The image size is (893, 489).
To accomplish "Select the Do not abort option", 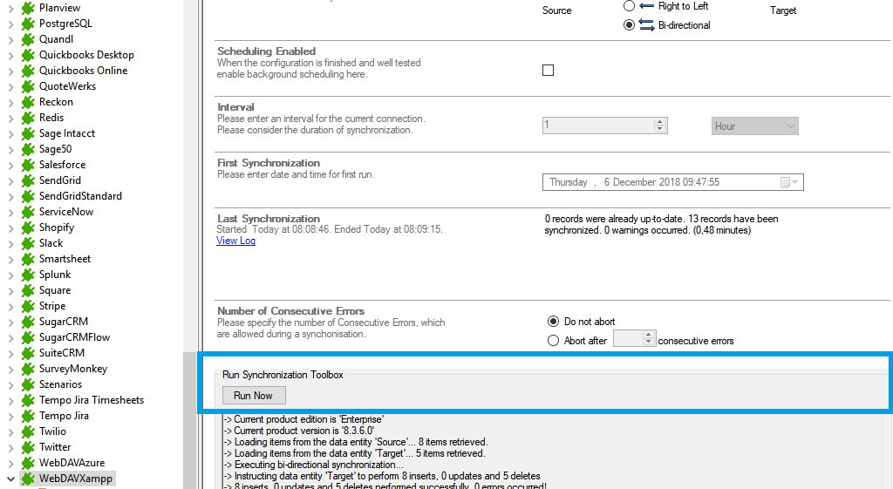I will tap(553, 322).
